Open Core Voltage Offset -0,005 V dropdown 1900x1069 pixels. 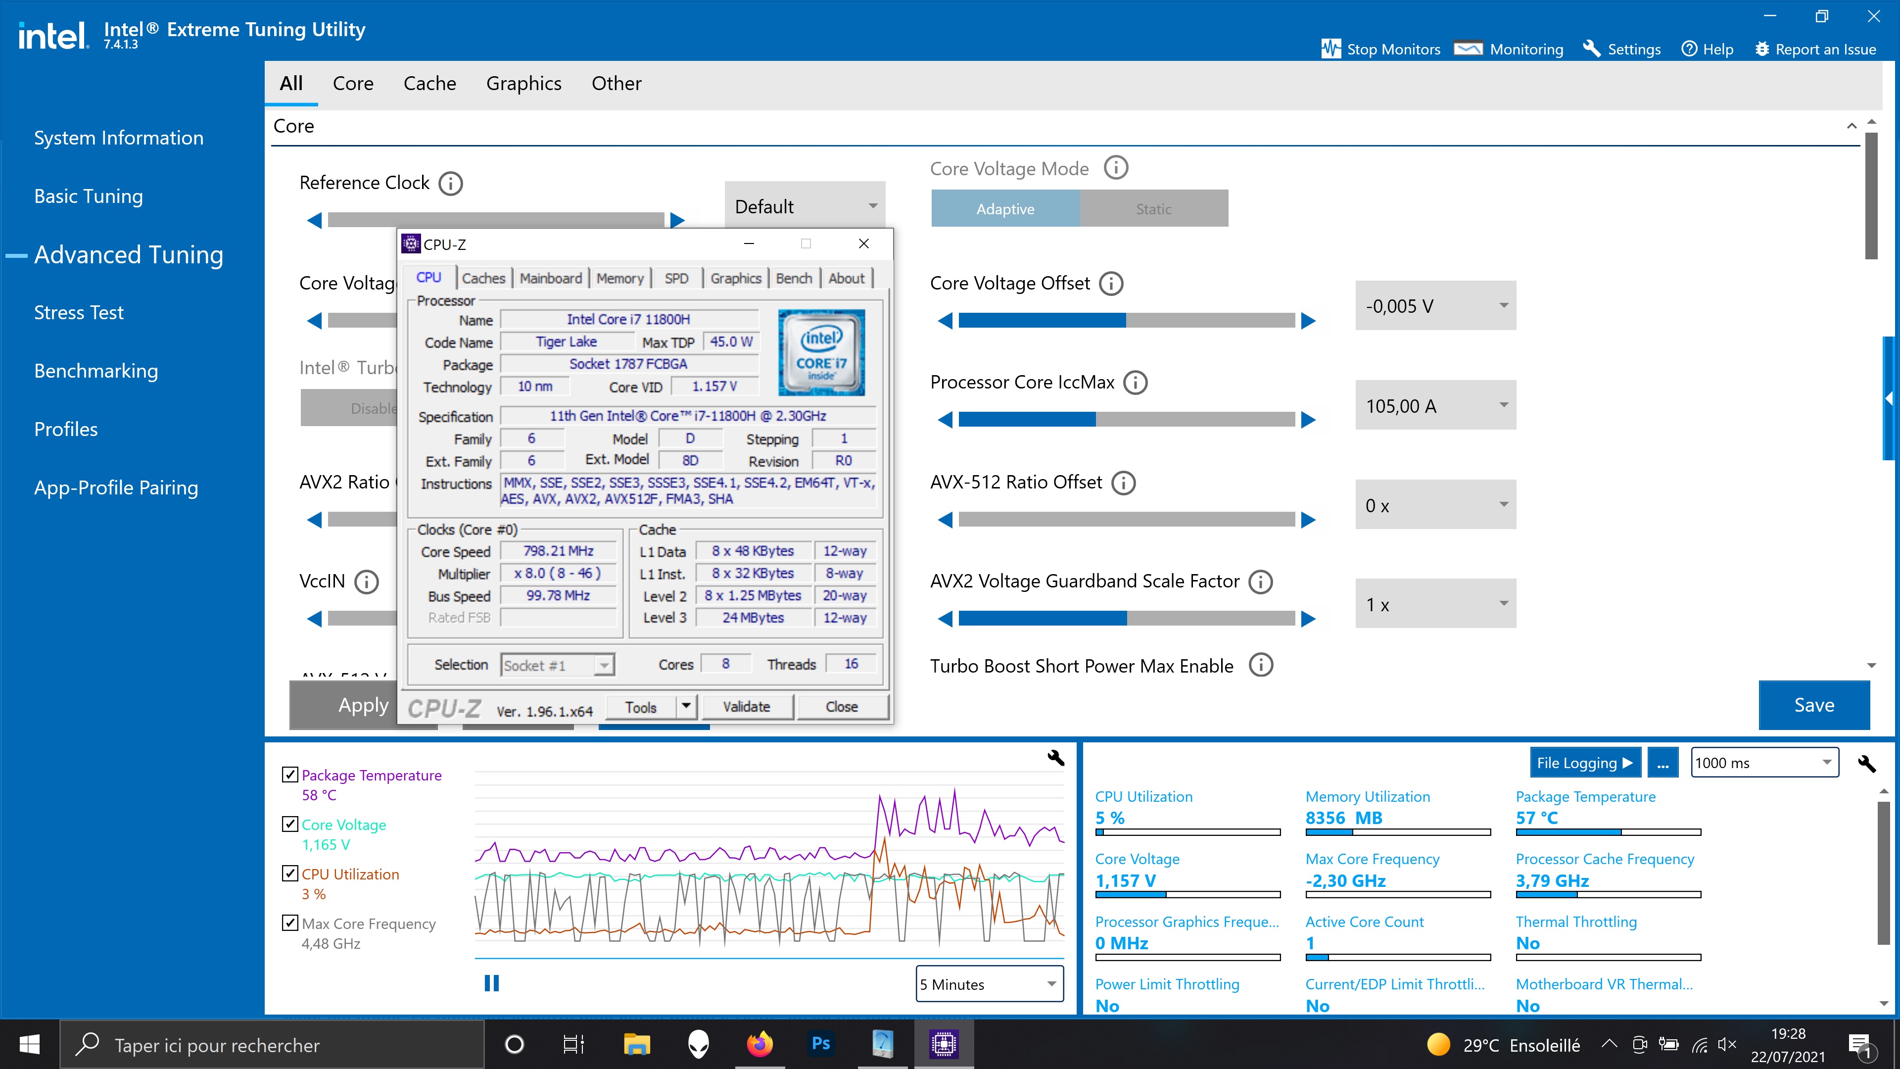point(1435,305)
